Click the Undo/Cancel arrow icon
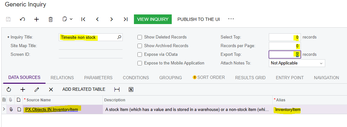The height and width of the screenshot is (127, 347). coord(22,19)
